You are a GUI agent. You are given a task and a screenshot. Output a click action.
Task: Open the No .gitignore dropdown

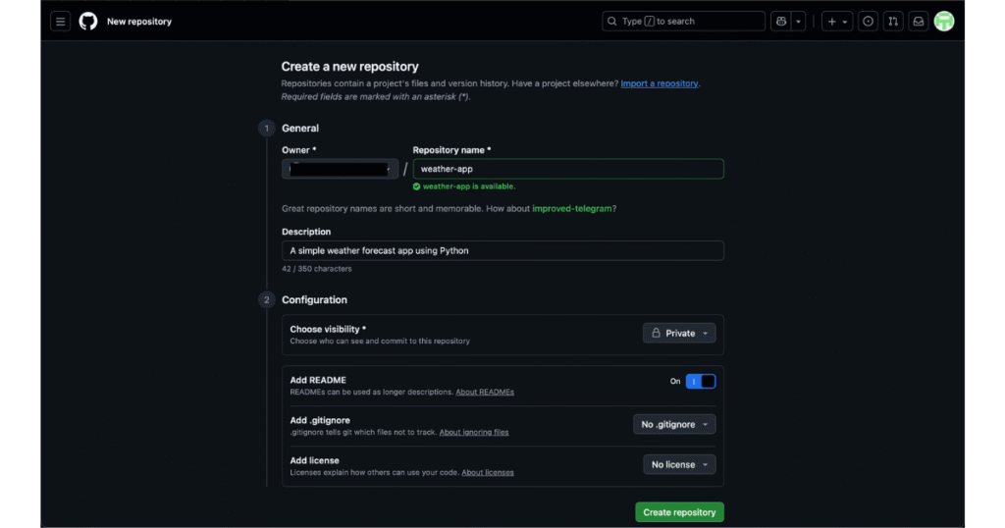pyautogui.click(x=674, y=425)
